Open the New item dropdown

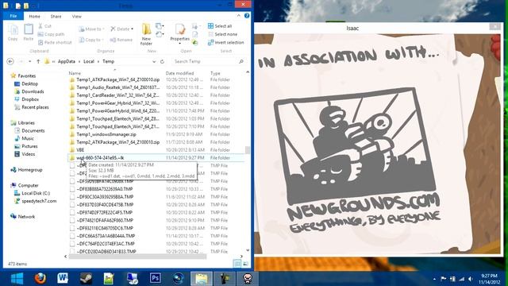tap(160, 26)
